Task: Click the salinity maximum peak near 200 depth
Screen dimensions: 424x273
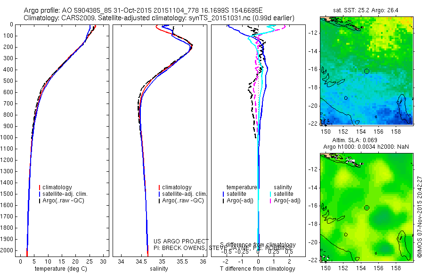Action: click(x=191, y=48)
